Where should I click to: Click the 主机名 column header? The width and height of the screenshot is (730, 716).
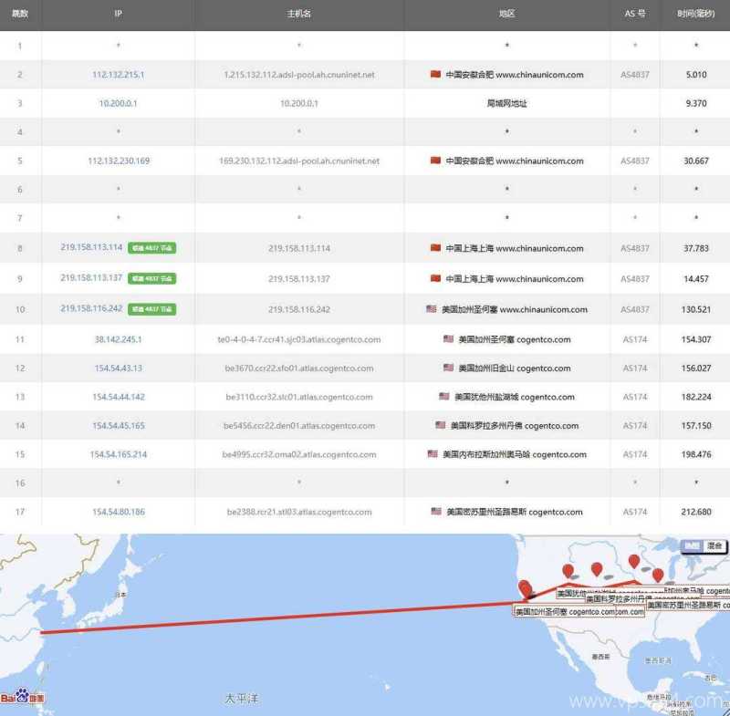pyautogui.click(x=299, y=15)
